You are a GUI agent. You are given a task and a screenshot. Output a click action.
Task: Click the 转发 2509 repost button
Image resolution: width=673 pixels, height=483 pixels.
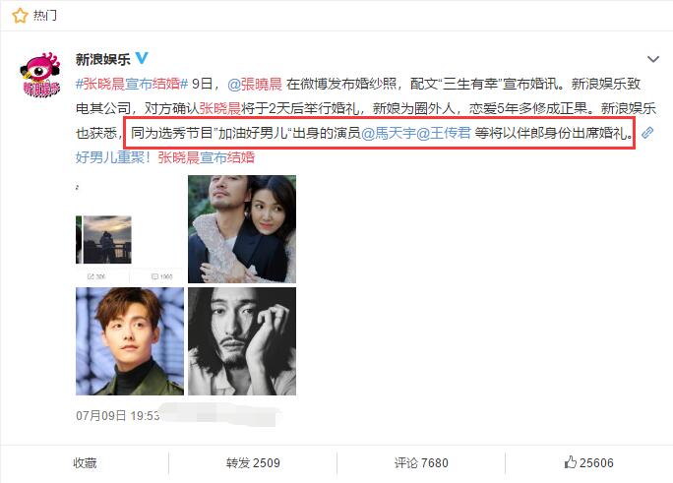tap(253, 463)
